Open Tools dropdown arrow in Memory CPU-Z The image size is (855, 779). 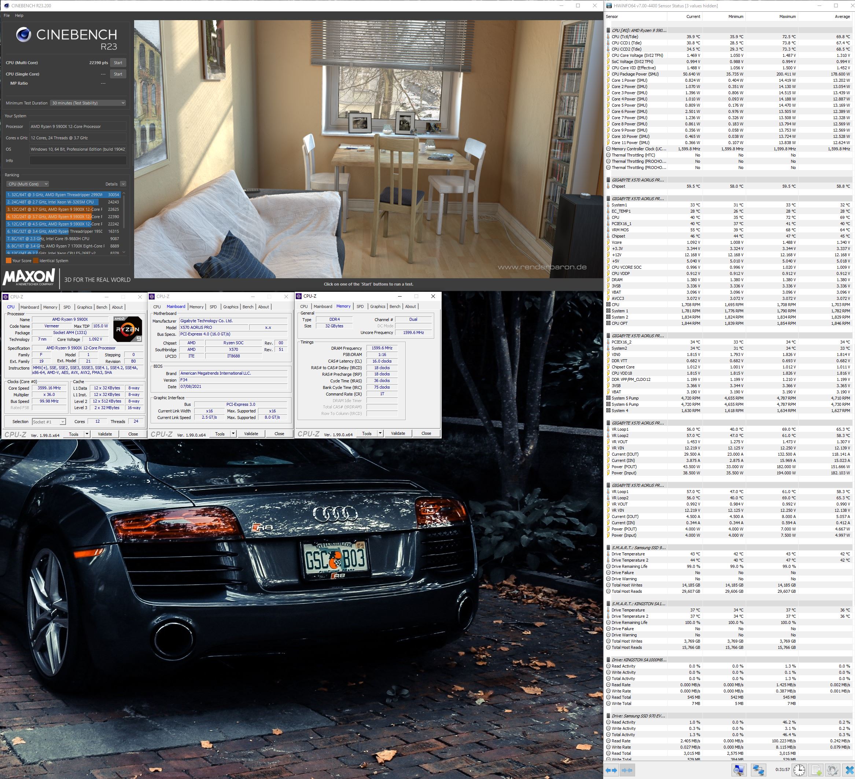tap(380, 433)
